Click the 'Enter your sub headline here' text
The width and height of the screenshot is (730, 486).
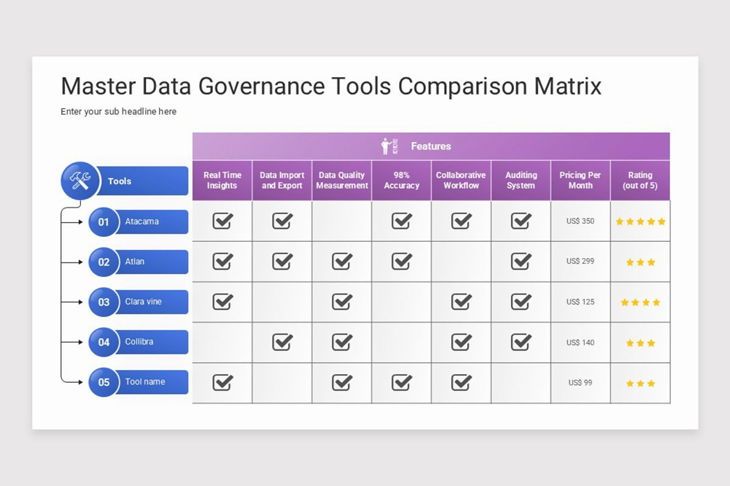coord(119,112)
